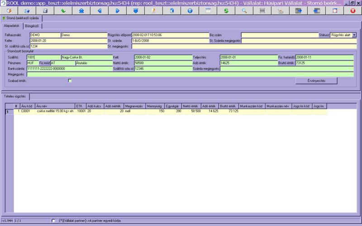The width and height of the screenshot is (362, 226).
Task: Click the pencil edit toolbar icon
Action: point(153,10)
